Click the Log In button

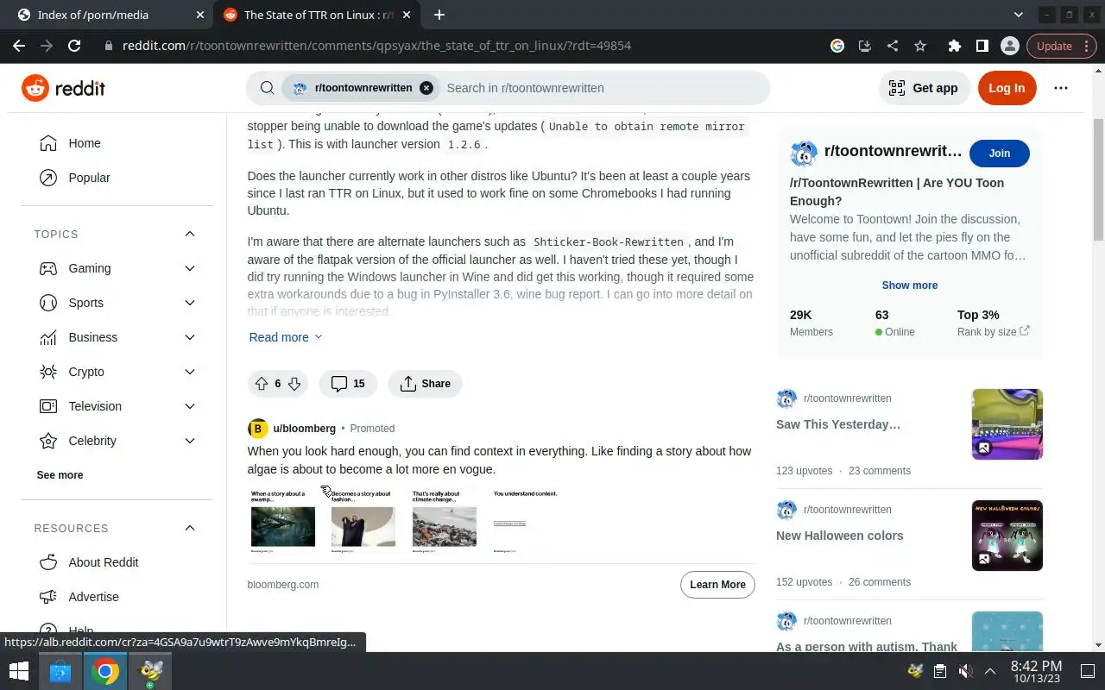pos(1007,88)
